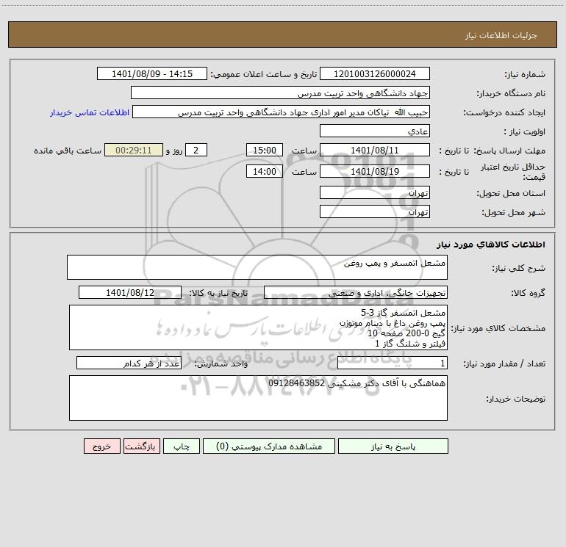
Task: Click the validity time field 14:00
Action: pos(264,171)
